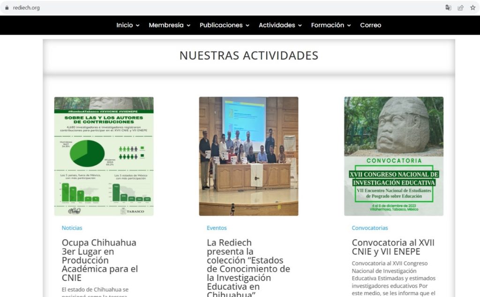Open the Convocatoria Olmec head poster image
Screen dimensions: 480x297
tap(393, 156)
